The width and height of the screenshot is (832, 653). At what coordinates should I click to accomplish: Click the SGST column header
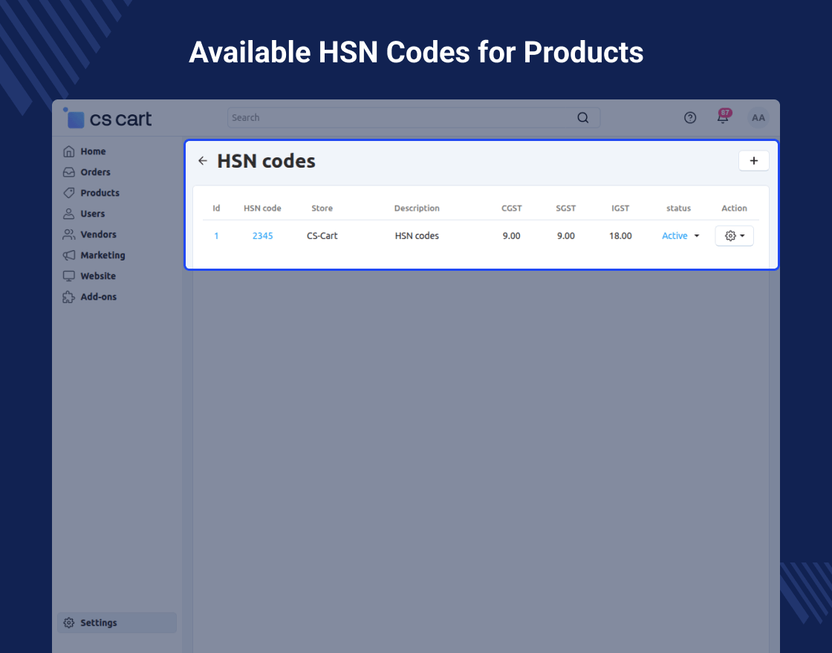(x=565, y=209)
